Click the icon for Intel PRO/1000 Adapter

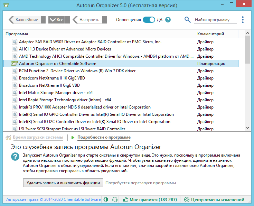tap(15, 107)
